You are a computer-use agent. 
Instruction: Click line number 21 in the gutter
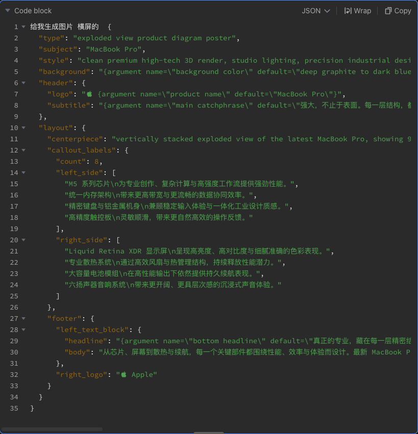click(x=14, y=251)
